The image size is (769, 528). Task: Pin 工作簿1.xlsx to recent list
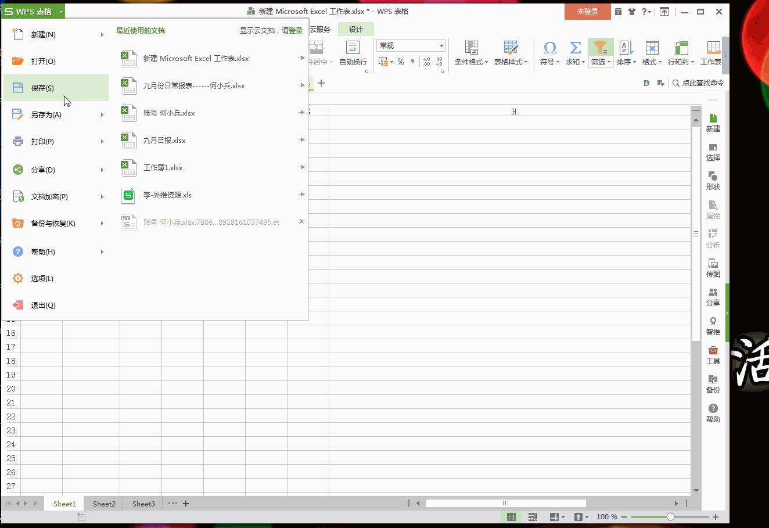tap(301, 167)
